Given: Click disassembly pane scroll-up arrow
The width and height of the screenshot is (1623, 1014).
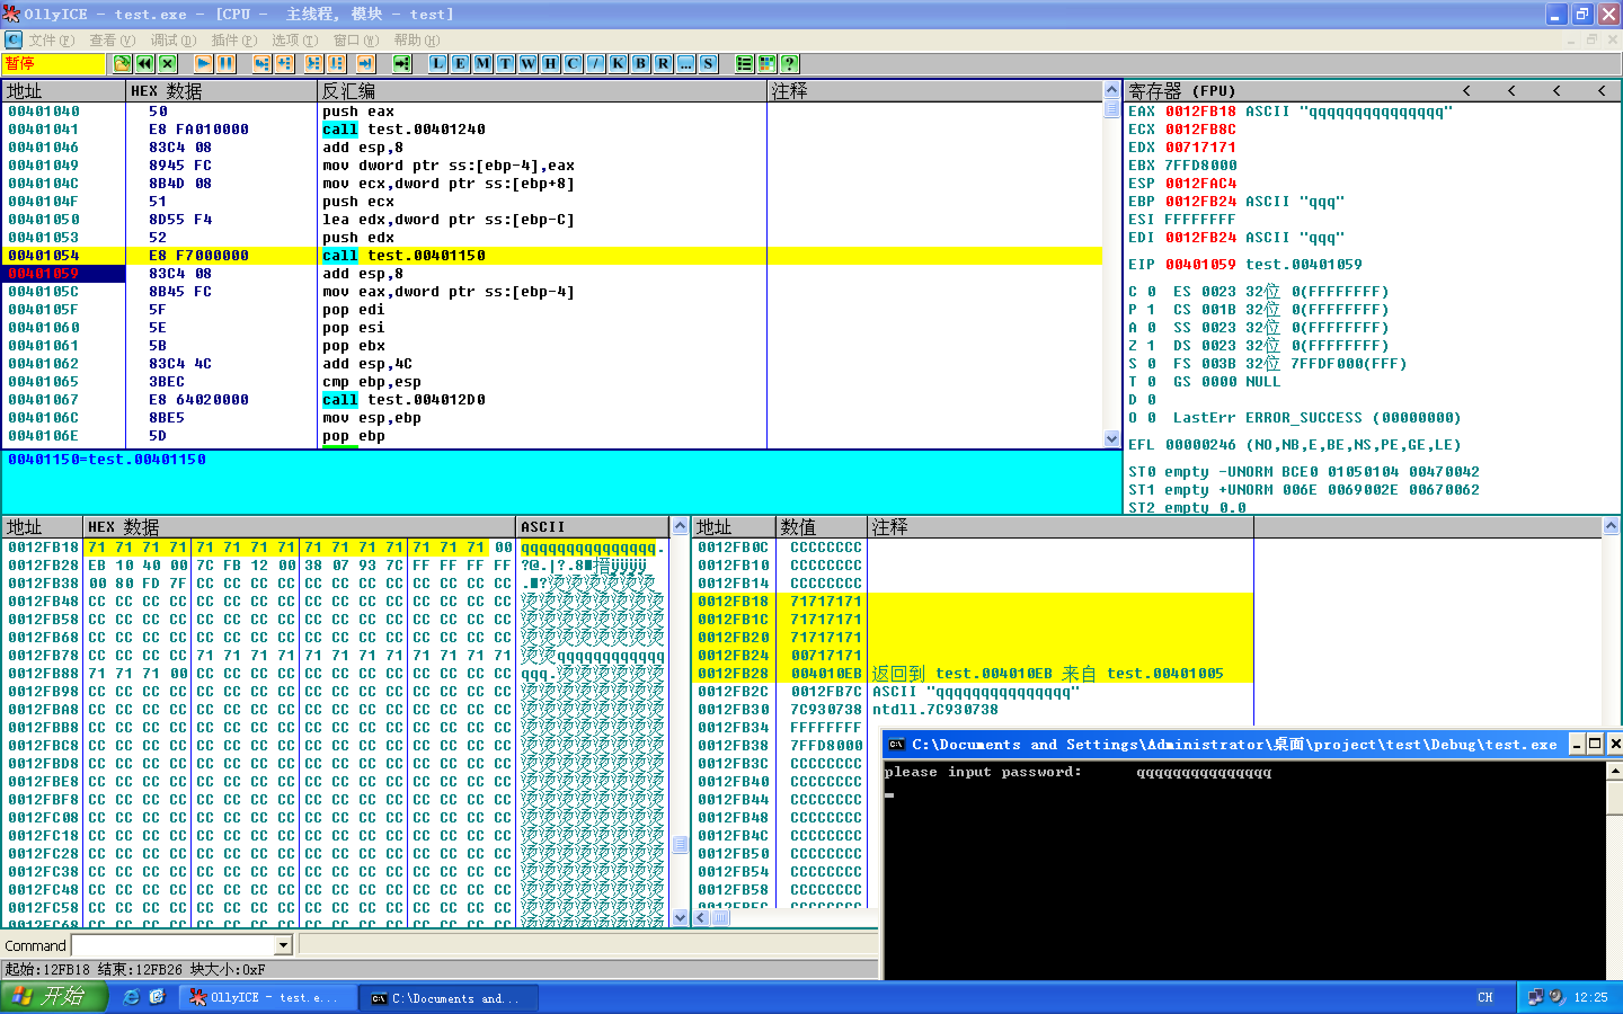Looking at the screenshot, I should pyautogui.click(x=1111, y=90).
